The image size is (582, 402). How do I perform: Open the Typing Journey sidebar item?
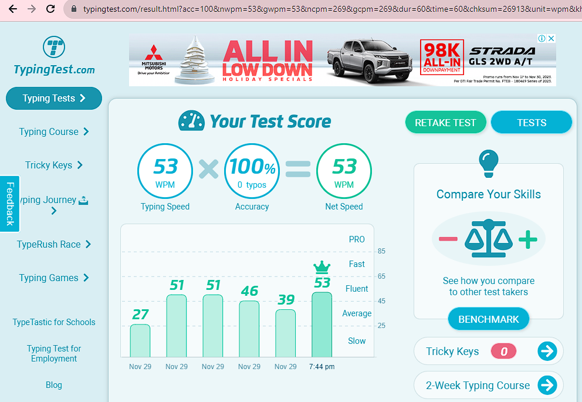[x=54, y=205]
